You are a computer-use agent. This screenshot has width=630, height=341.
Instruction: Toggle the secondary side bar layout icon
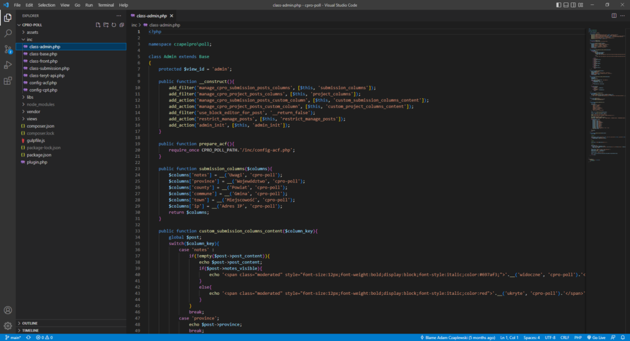point(573,5)
